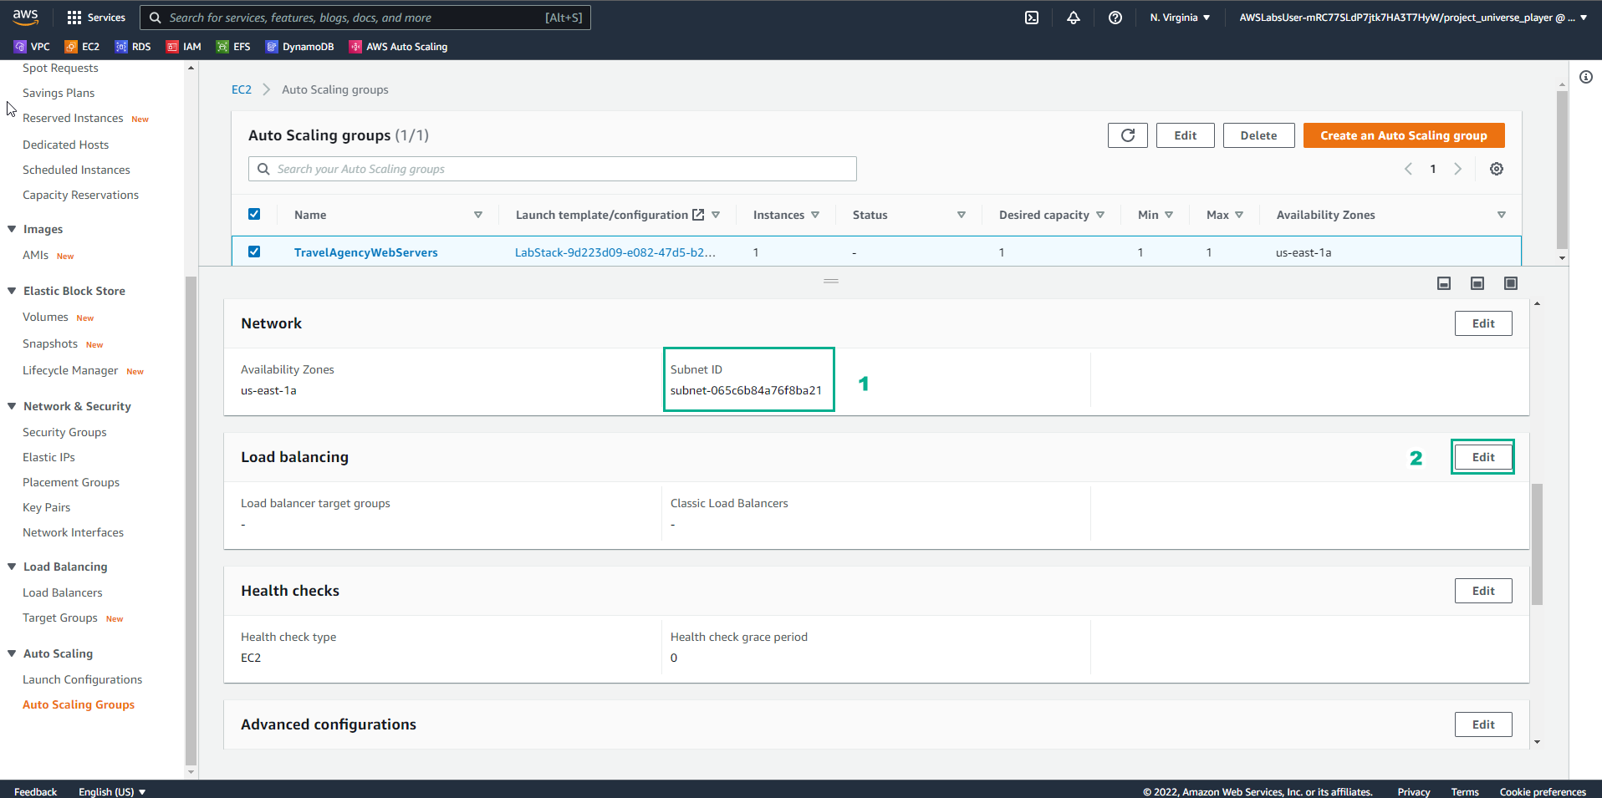
Task: Sort by Min column
Action: [1169, 215]
